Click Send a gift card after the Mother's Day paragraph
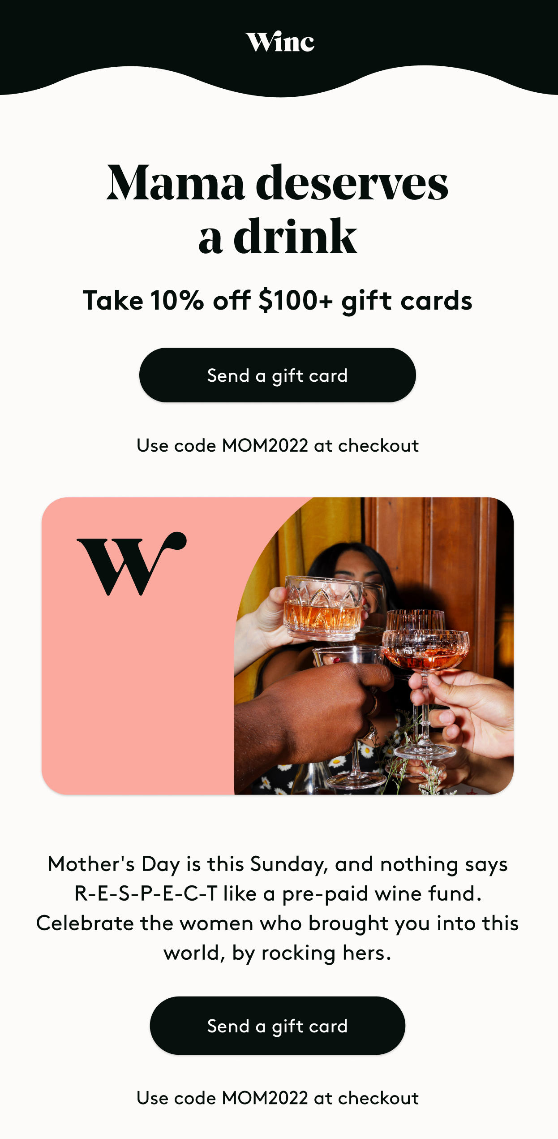558x1139 pixels. (278, 1026)
